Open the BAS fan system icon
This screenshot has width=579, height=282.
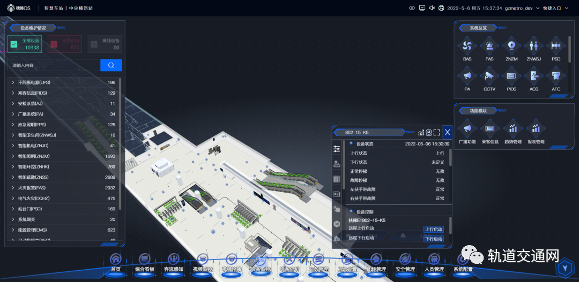point(467,47)
